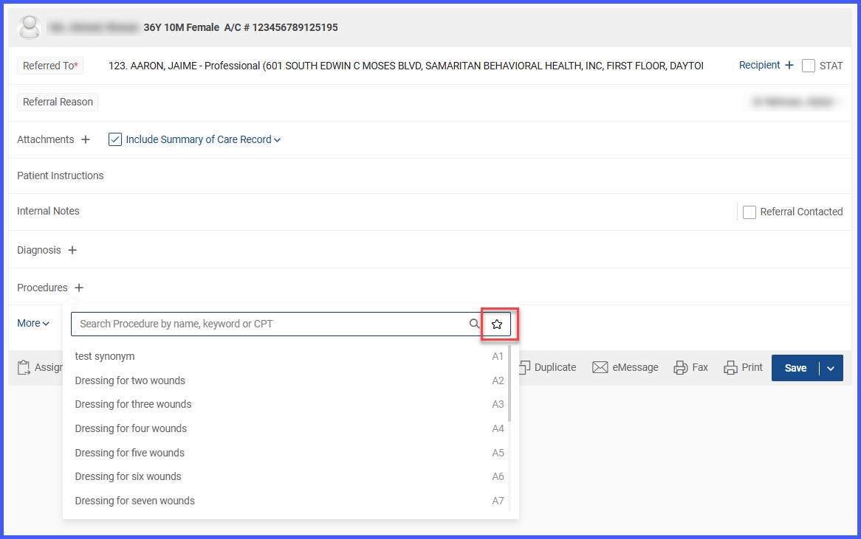
Task: Add a procedure with the plus icon
Action: coord(79,288)
